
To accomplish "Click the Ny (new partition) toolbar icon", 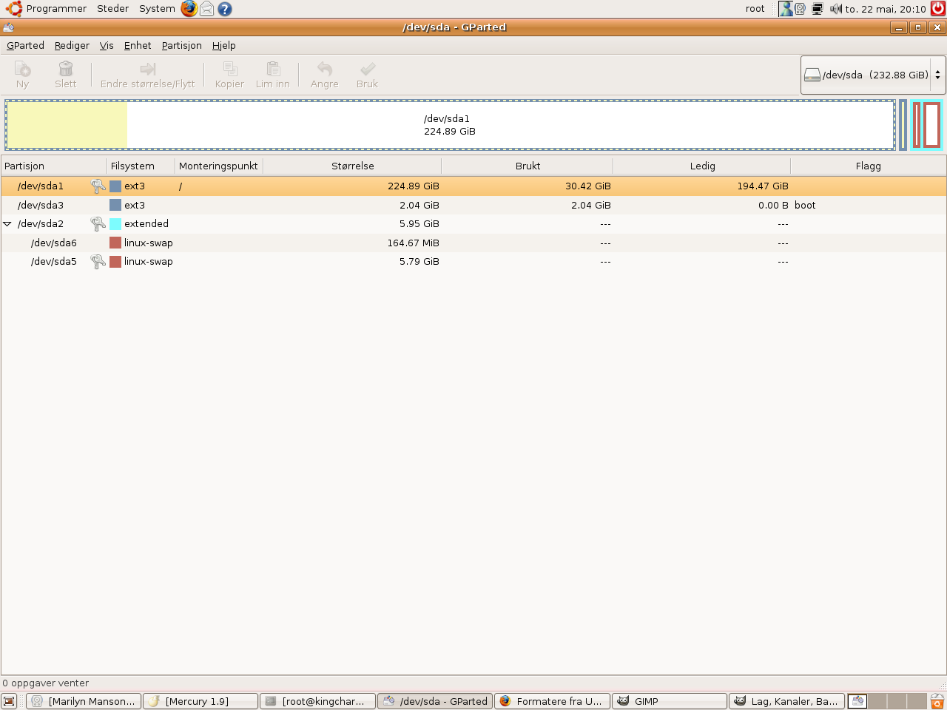I will pyautogui.click(x=22, y=69).
